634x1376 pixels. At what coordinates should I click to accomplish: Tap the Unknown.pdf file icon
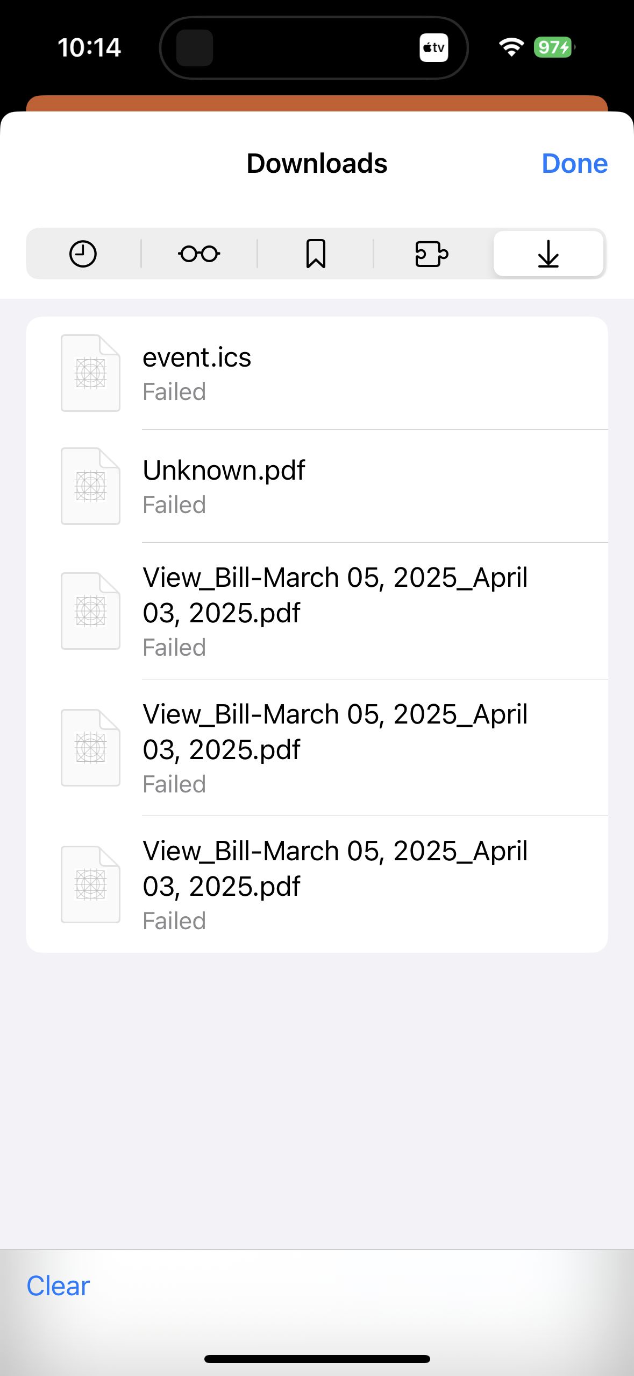point(90,486)
